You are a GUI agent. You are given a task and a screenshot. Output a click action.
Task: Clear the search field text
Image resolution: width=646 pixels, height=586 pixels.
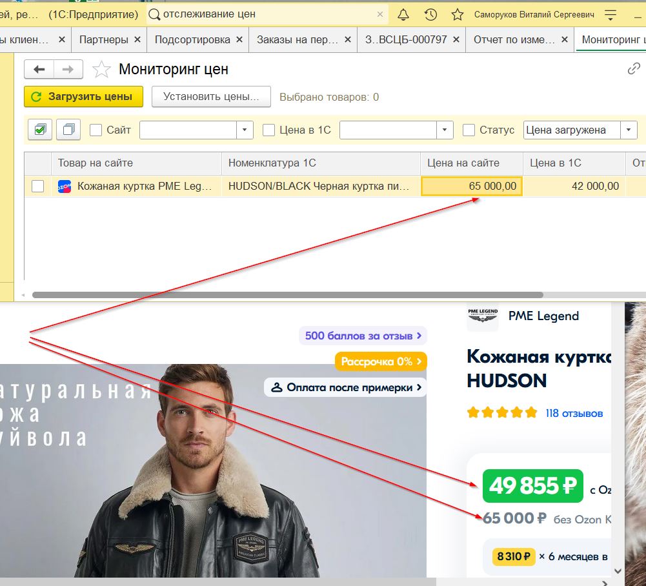[x=380, y=14]
